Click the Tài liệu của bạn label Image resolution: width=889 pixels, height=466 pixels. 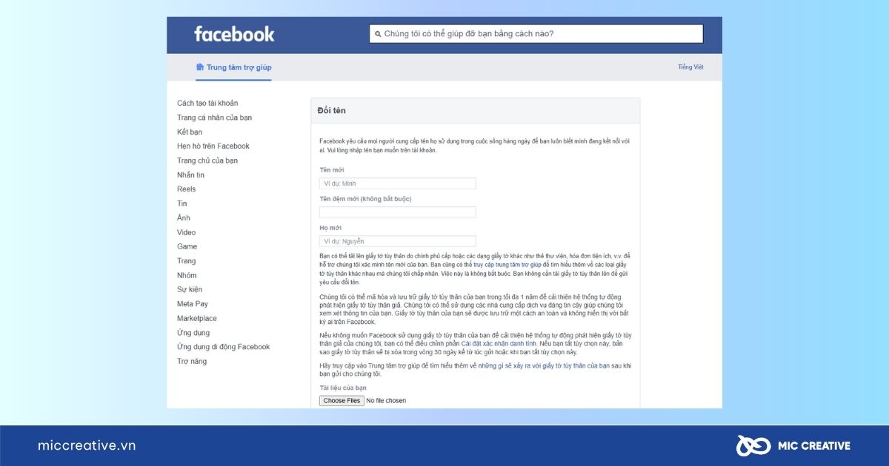pyautogui.click(x=343, y=388)
